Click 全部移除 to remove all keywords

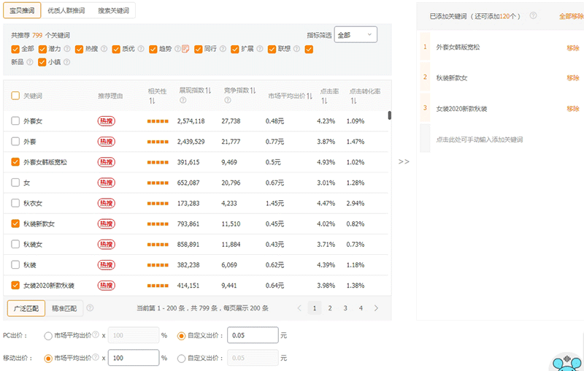(x=571, y=15)
